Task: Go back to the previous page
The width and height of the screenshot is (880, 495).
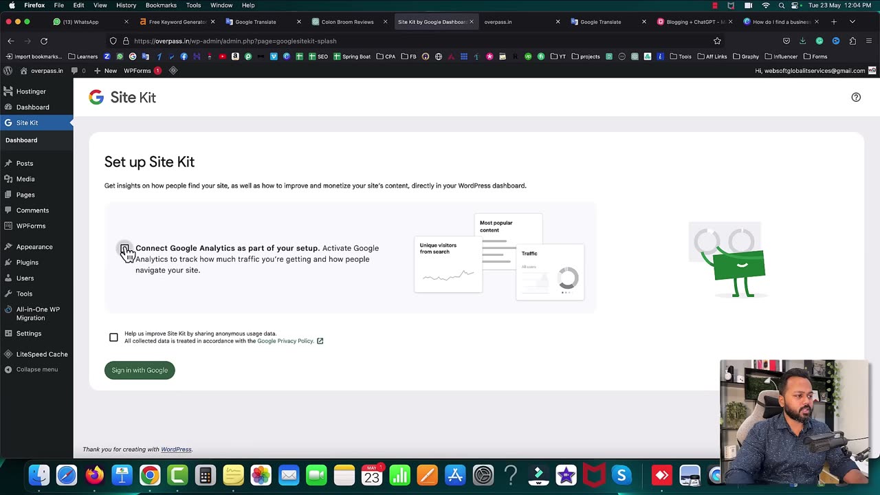Action: (x=11, y=41)
